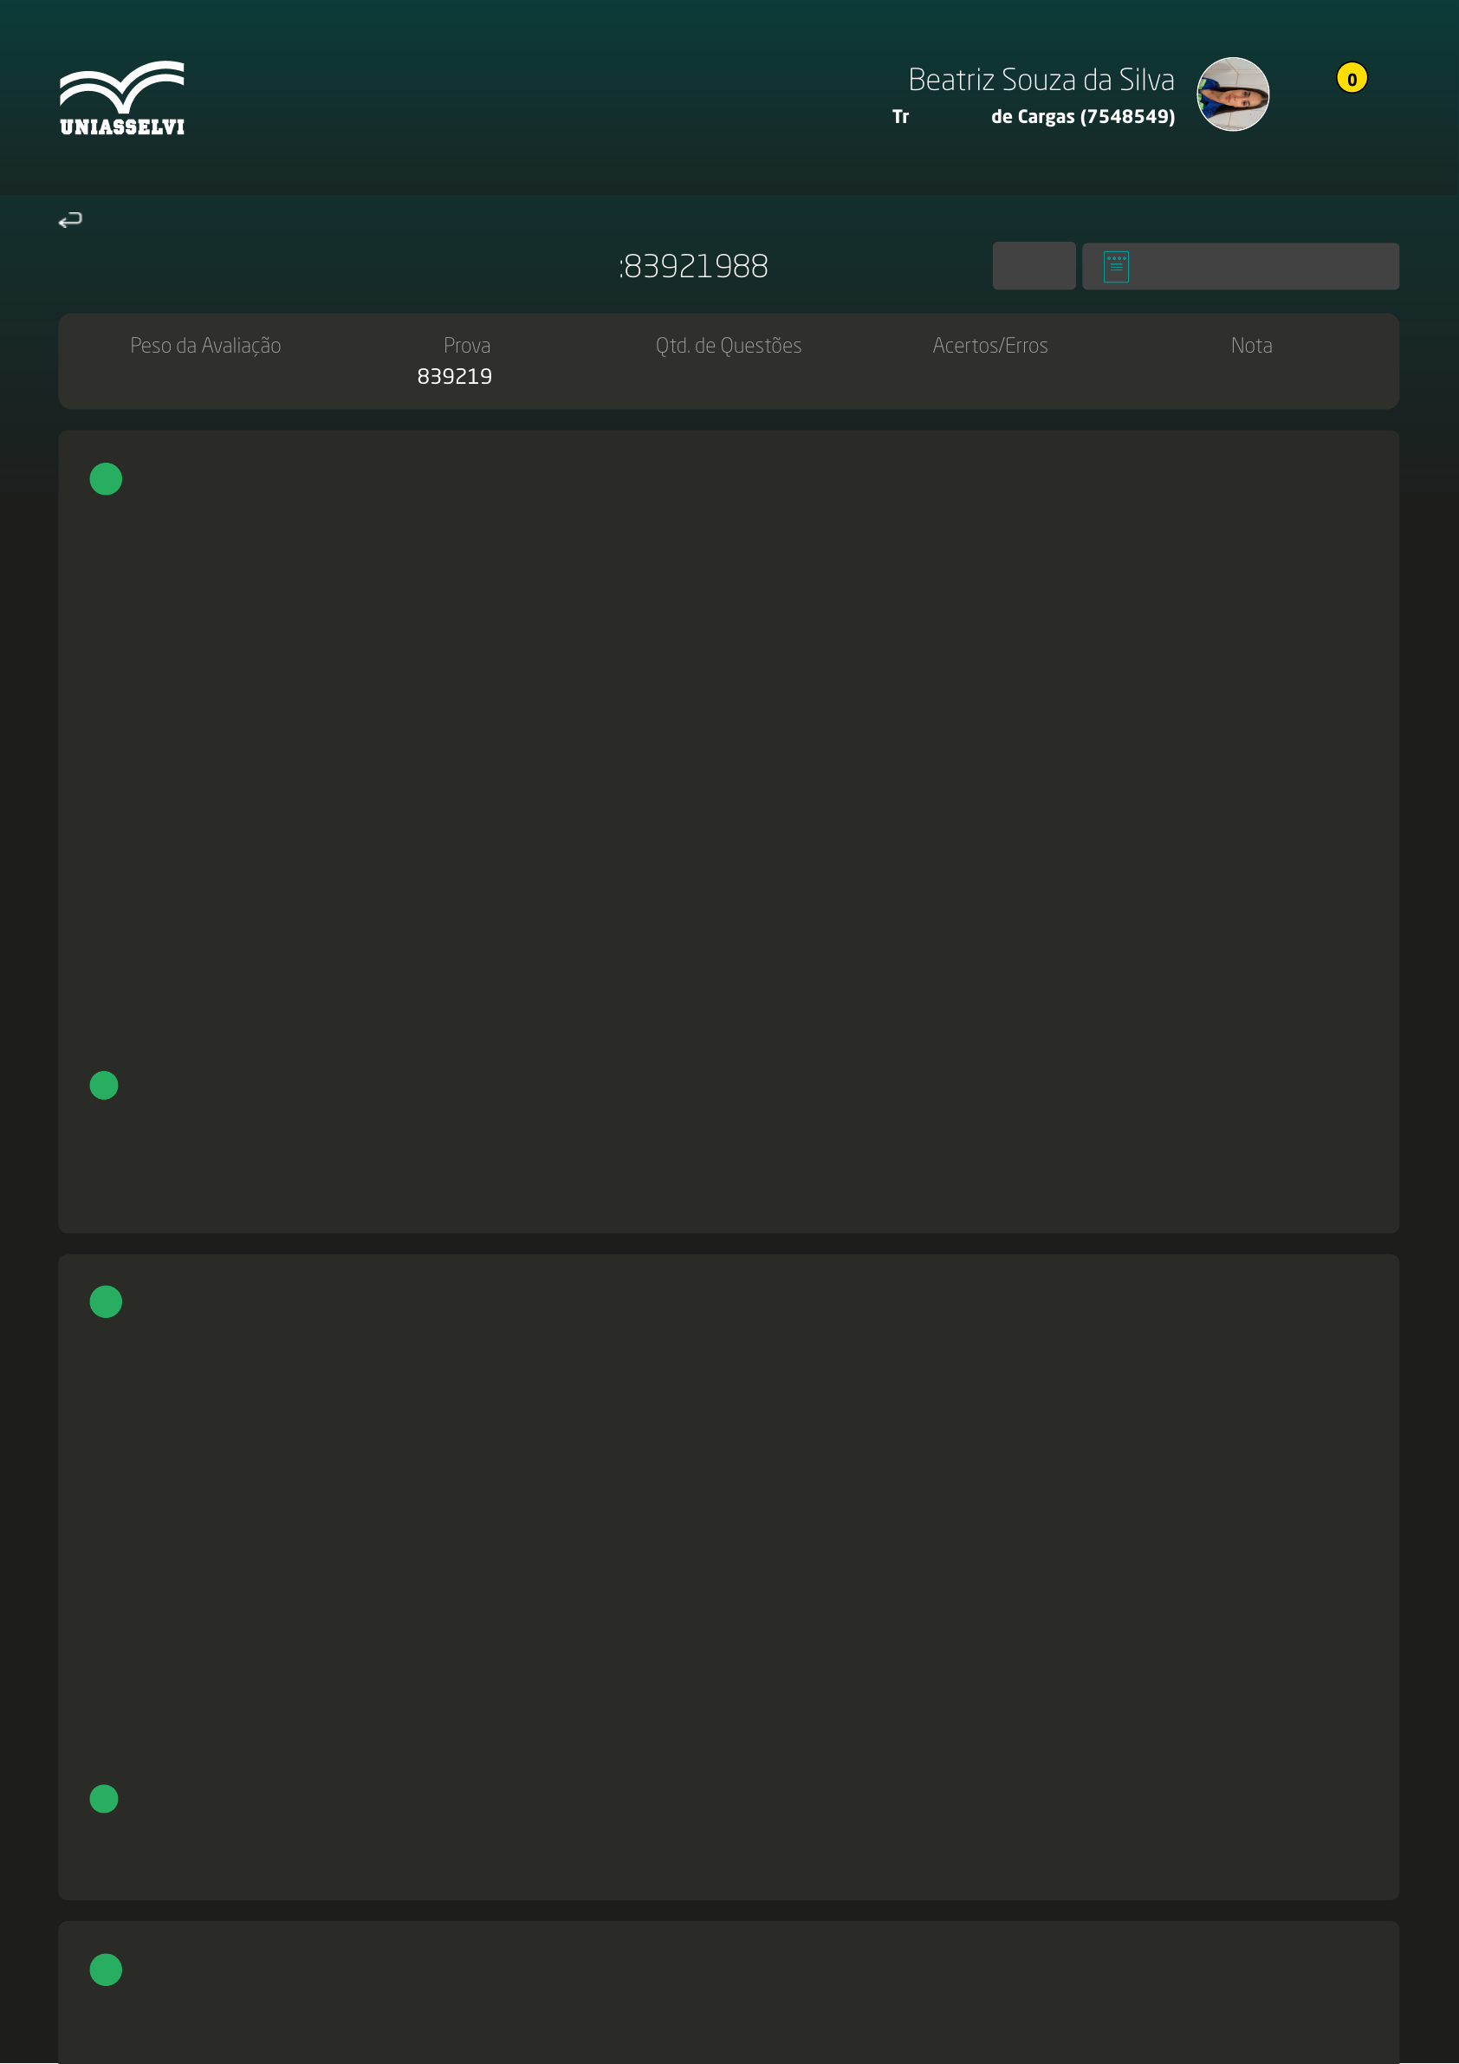Select the Prova value 839219

point(455,377)
